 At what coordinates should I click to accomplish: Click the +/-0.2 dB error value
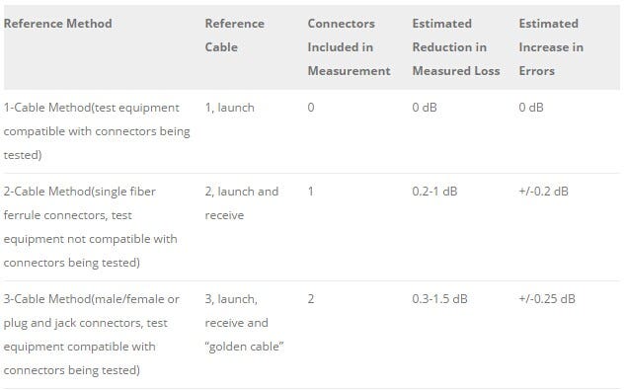[x=543, y=192]
